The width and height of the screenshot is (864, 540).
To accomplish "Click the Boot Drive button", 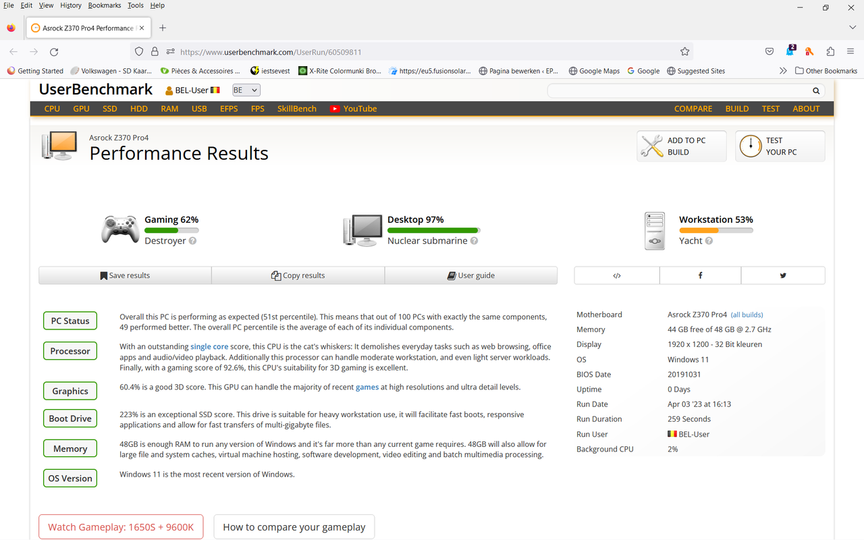I will click(70, 418).
